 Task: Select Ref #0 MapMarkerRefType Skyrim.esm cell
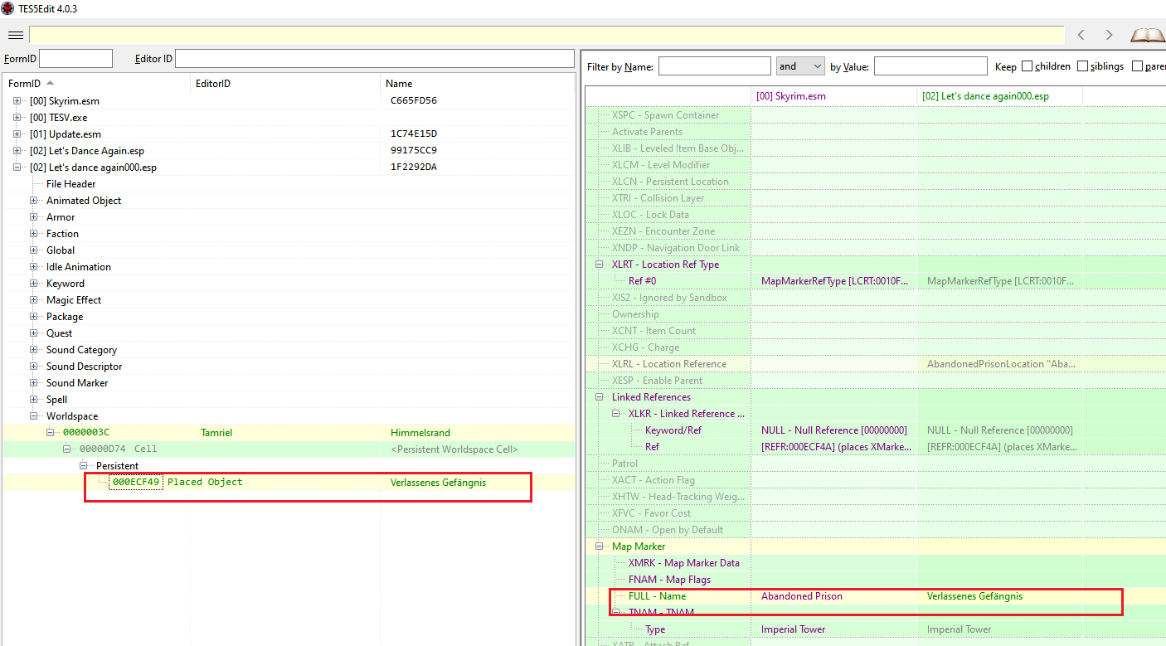pyautogui.click(x=833, y=281)
